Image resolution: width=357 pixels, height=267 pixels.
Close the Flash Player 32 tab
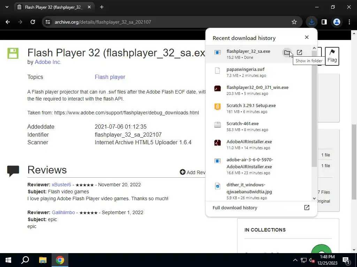point(89,7)
